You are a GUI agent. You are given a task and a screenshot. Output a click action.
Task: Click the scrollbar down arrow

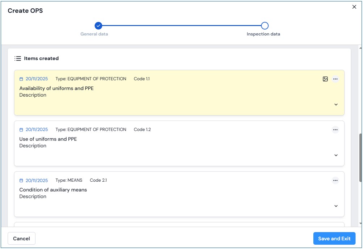click(360, 224)
